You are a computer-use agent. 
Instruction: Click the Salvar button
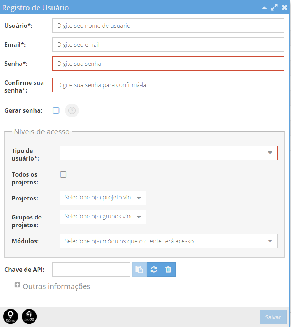[273, 317]
